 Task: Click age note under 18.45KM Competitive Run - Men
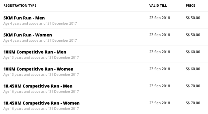(41, 92)
